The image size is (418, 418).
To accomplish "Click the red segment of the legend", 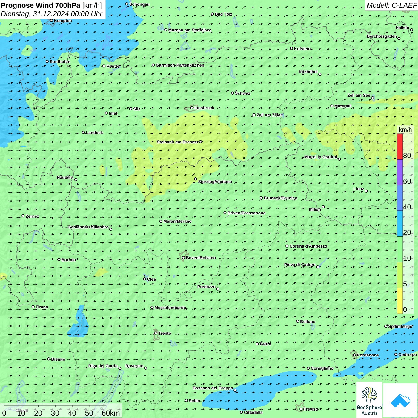I will [400, 147].
